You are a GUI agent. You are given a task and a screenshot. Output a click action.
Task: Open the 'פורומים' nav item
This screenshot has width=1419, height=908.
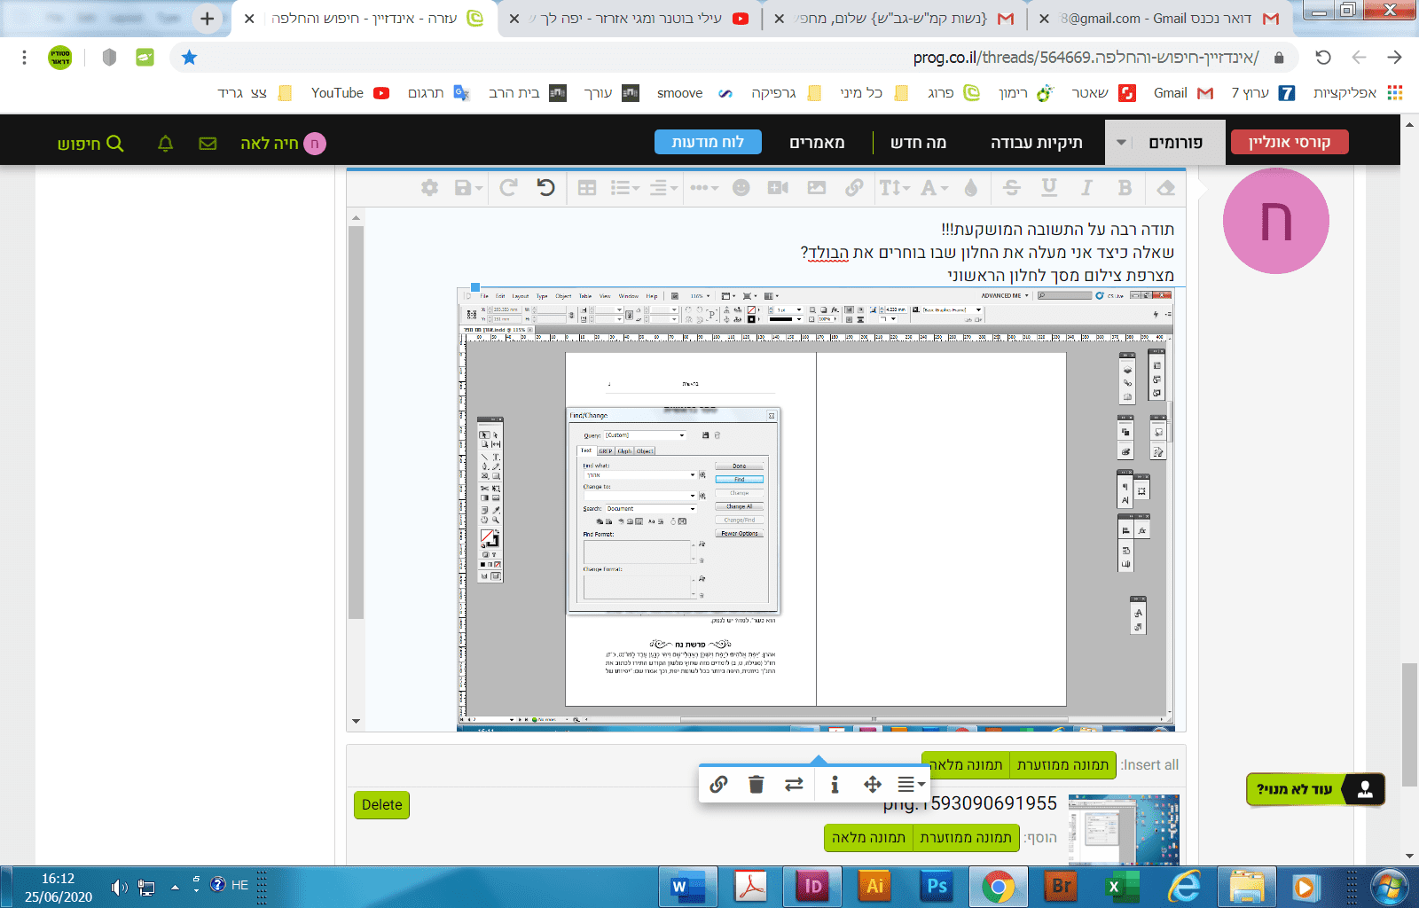(1176, 142)
